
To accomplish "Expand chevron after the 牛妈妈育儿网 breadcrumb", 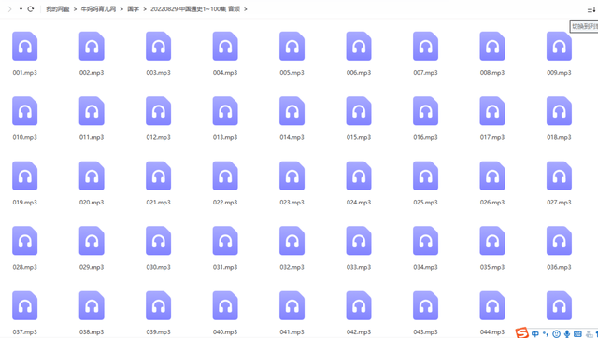I will (121, 9).
